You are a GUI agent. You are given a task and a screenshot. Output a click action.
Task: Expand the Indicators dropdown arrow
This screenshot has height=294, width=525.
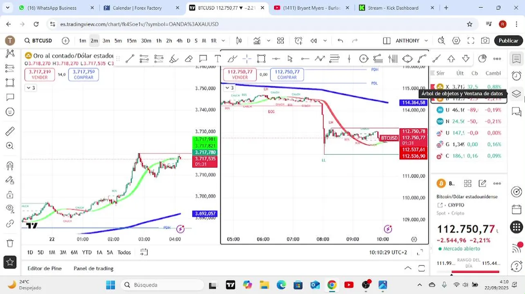click(x=269, y=40)
